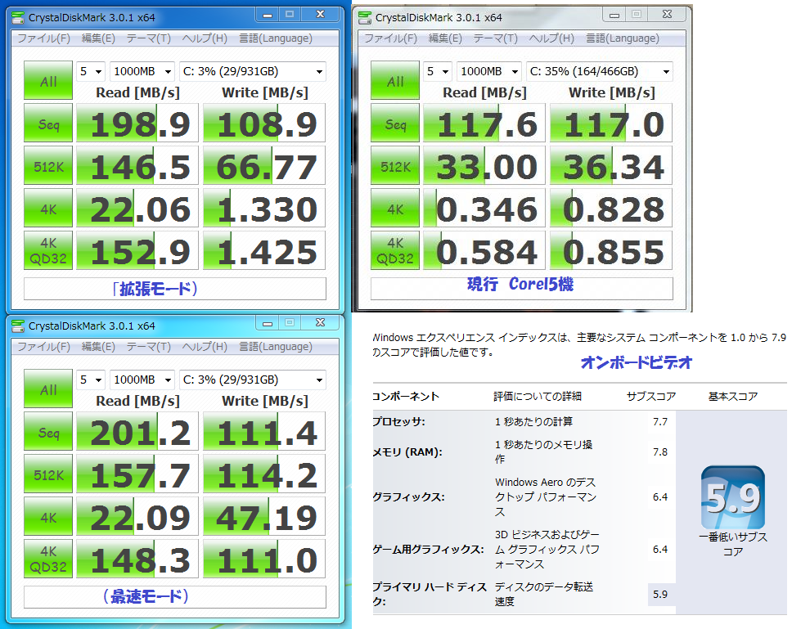Run 4K QD32 test in 最速モード window
Screen dimensions: 801x629
(x=48, y=559)
